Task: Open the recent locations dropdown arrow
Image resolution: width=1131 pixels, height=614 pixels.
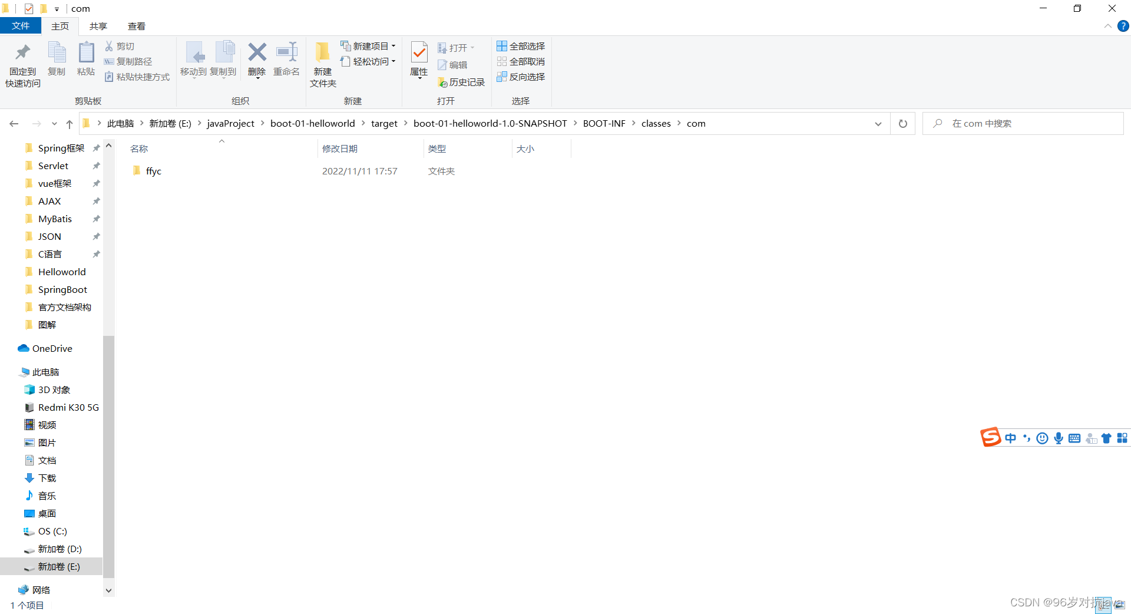Action: point(54,124)
